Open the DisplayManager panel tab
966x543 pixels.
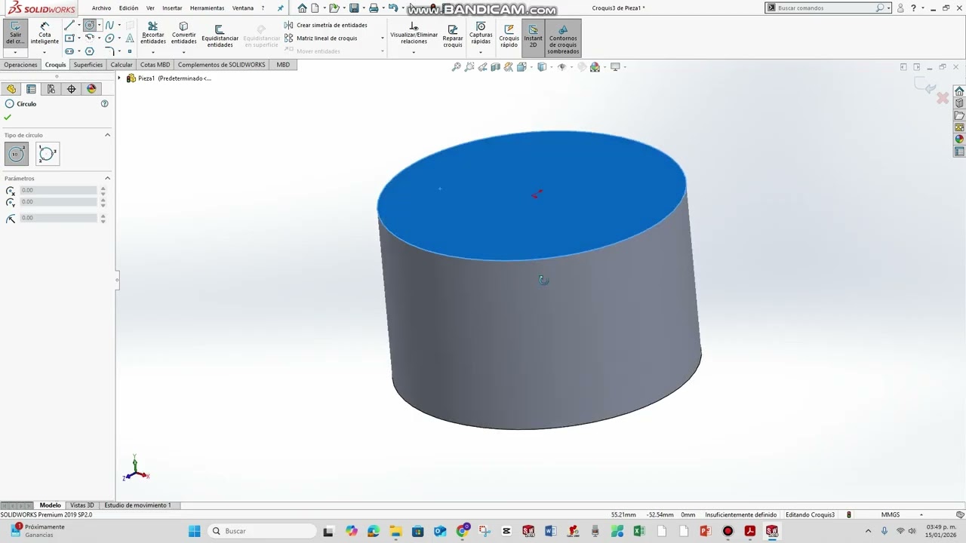[91, 89]
